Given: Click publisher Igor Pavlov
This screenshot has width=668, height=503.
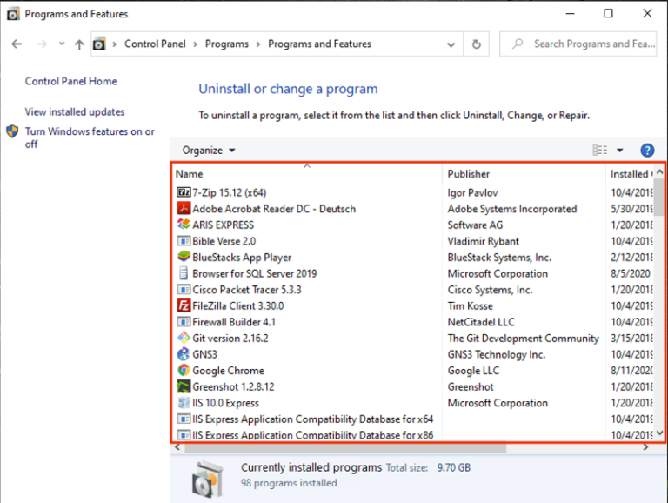Looking at the screenshot, I should (x=472, y=192).
